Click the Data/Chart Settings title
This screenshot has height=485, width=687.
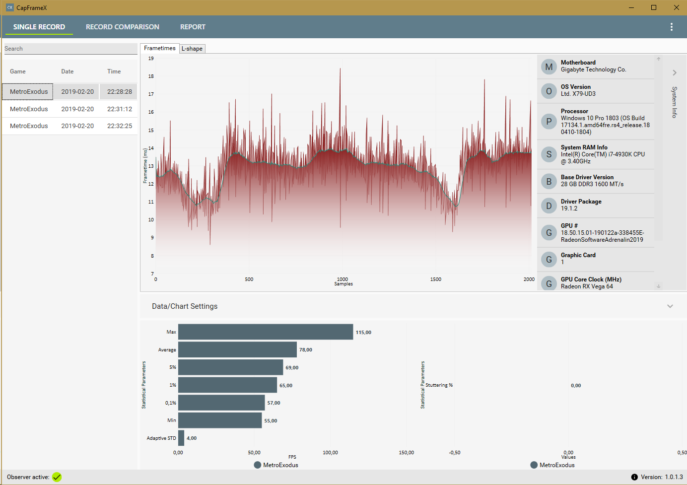[x=185, y=306]
